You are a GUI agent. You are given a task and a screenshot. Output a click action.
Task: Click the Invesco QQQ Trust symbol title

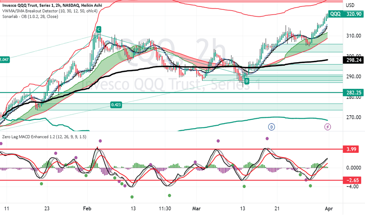[52, 5]
